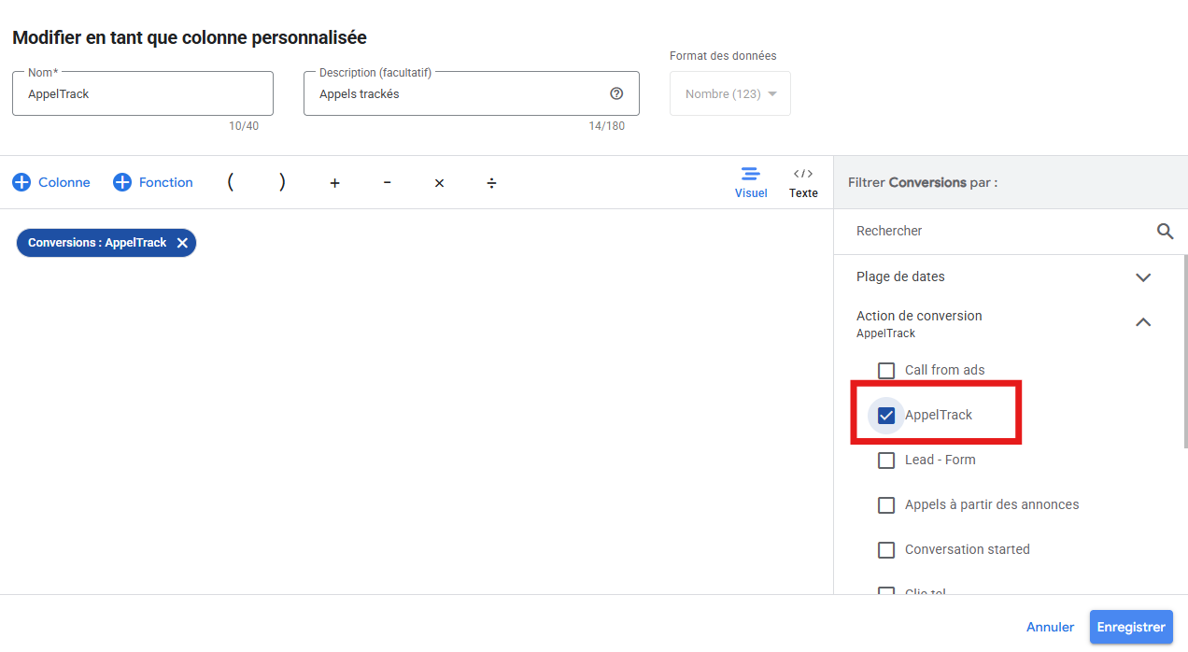The width and height of the screenshot is (1188, 652).
Task: Open the Format des données dropdown
Action: point(730,94)
